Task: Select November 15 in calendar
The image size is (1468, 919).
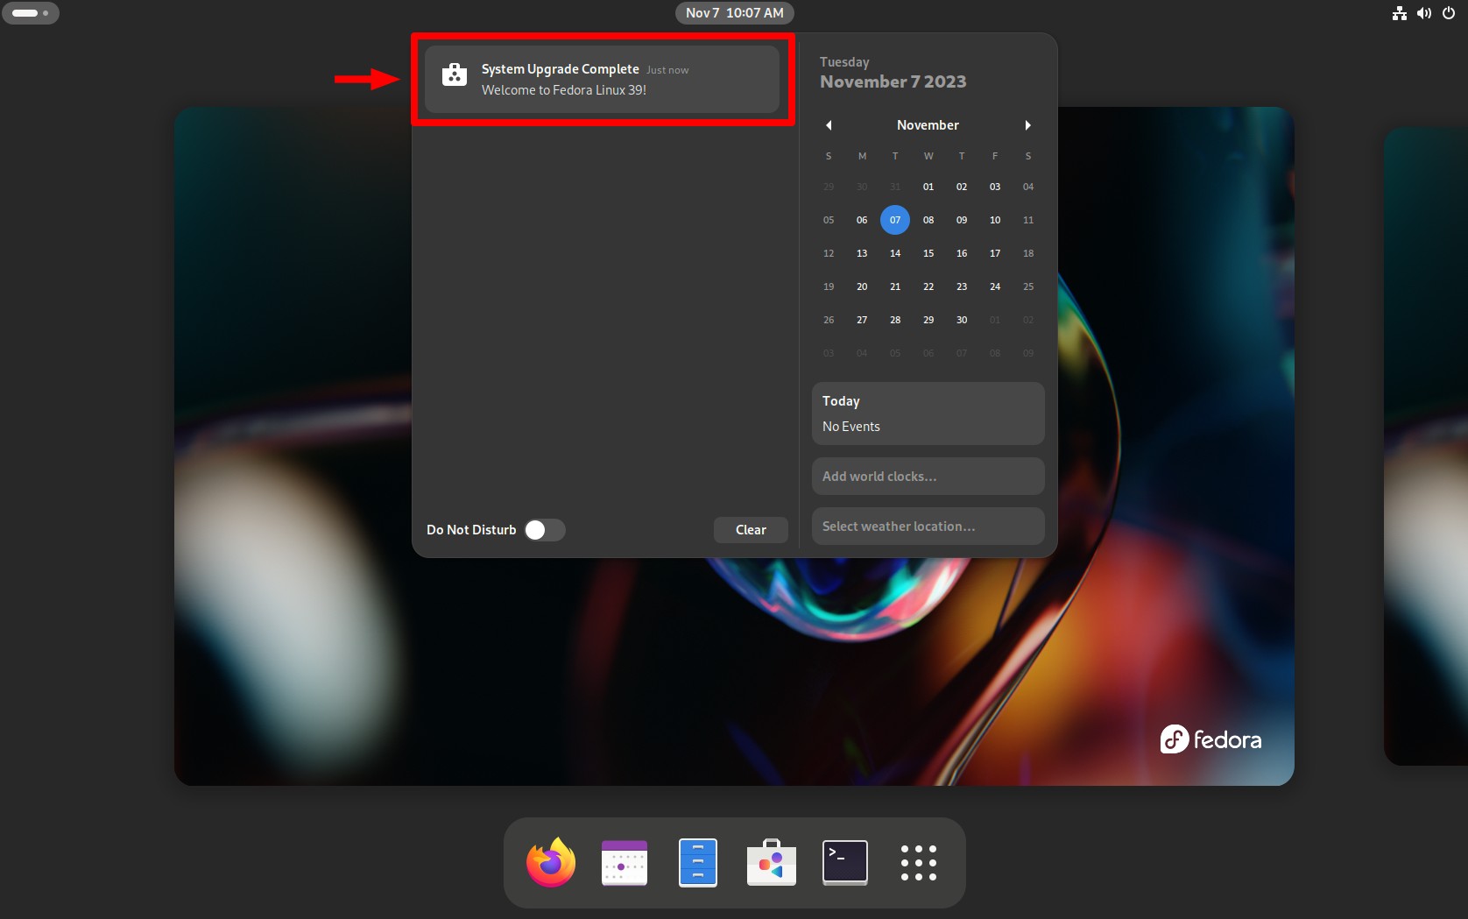Action: (x=928, y=253)
